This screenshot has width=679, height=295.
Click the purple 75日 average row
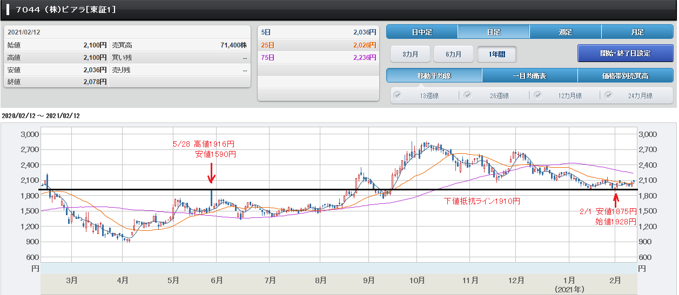click(x=318, y=57)
